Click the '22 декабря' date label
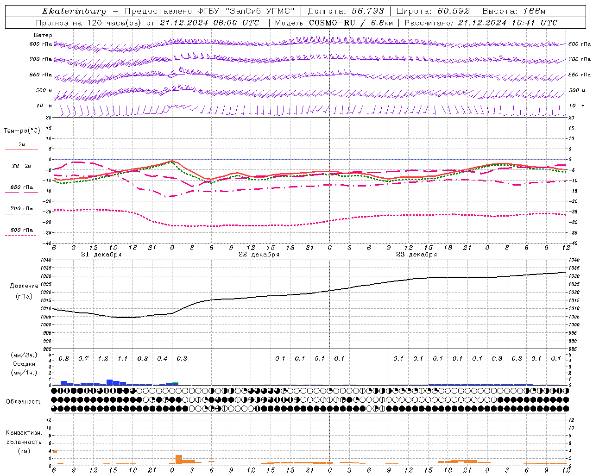 259,255
